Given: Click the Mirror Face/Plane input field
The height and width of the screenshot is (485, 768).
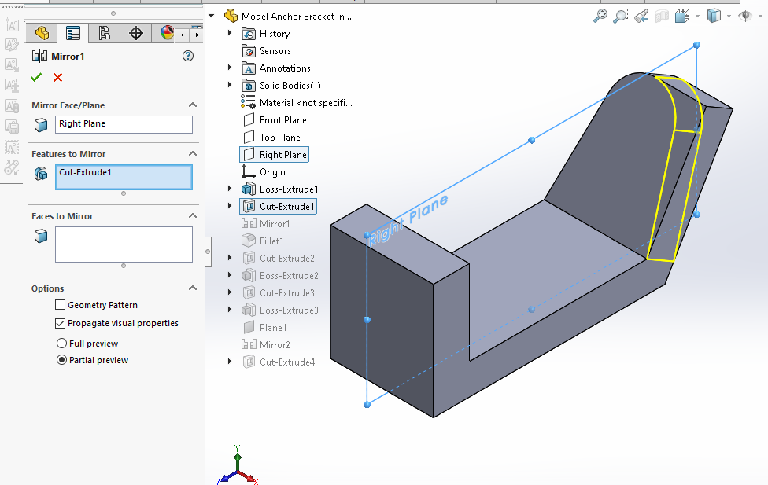Looking at the screenshot, I should point(124,124).
